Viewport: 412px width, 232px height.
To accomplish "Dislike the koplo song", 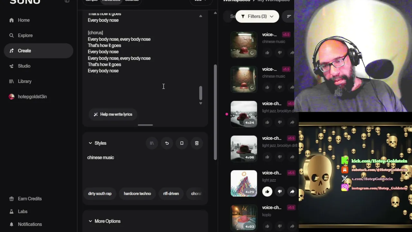I will point(280,226).
